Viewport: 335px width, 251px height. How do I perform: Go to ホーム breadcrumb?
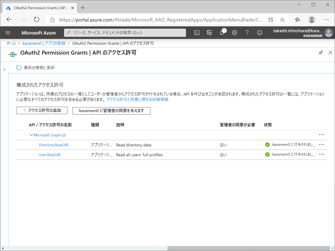pos(11,43)
